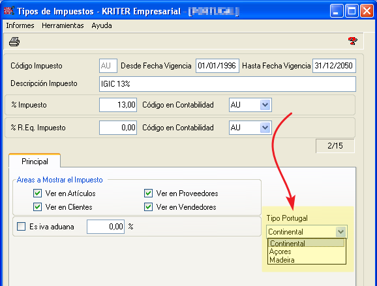The image size is (377, 286).
Task: Click the Desde Fecha Vigencia date field
Action: (x=217, y=66)
